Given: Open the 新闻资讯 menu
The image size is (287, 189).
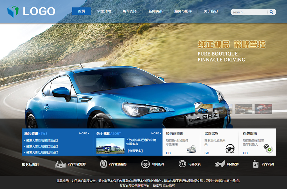Looking at the screenshot, I should (x=155, y=11).
